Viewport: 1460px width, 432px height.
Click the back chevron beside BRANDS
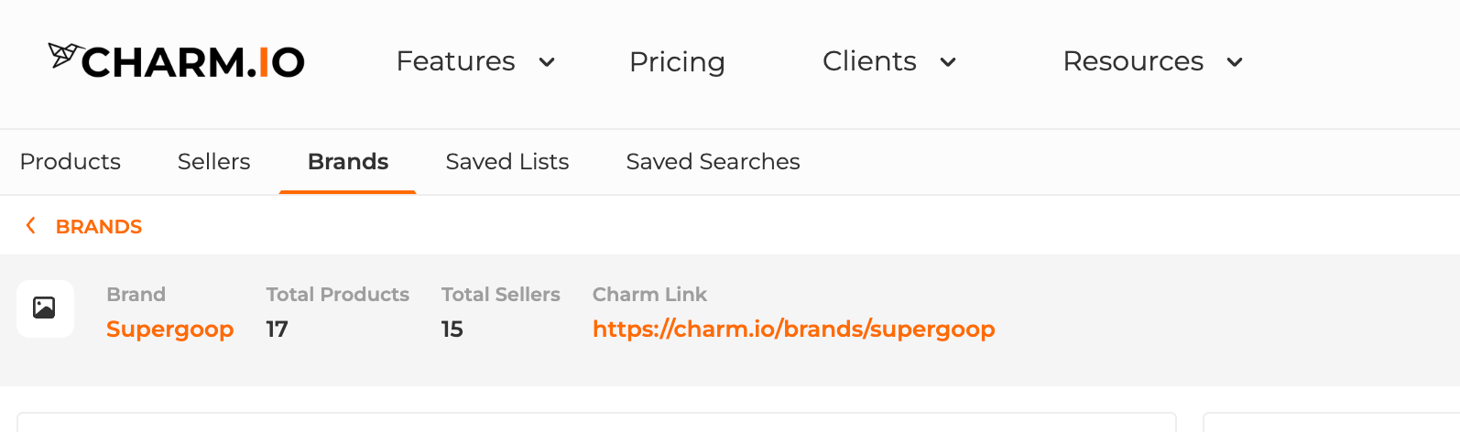pos(31,225)
